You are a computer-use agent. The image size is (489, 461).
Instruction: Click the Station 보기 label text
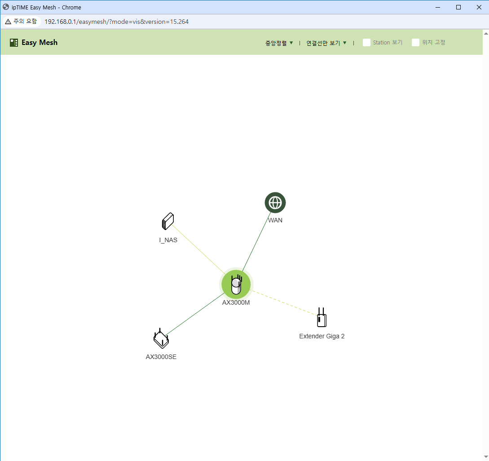[x=388, y=42]
